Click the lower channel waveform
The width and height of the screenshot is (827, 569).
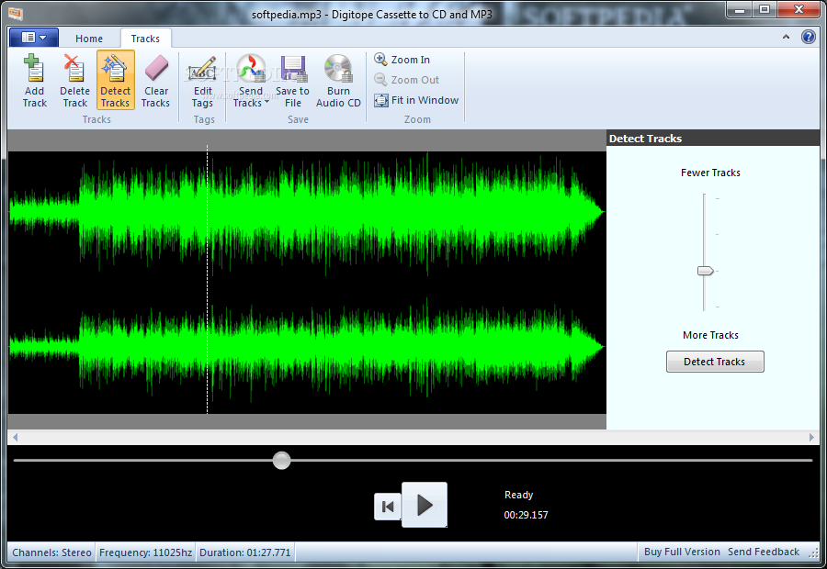(x=306, y=348)
